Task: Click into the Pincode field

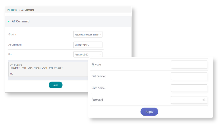Action: (189, 65)
